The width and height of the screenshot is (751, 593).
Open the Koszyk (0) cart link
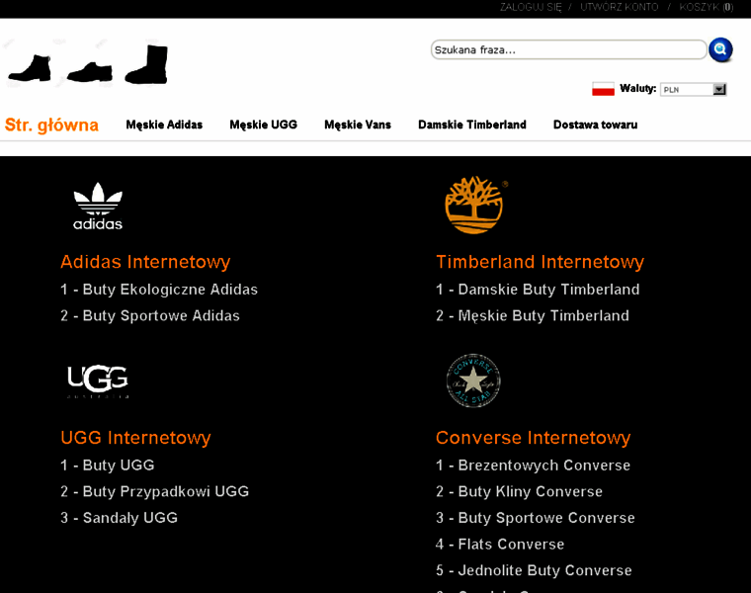(706, 7)
